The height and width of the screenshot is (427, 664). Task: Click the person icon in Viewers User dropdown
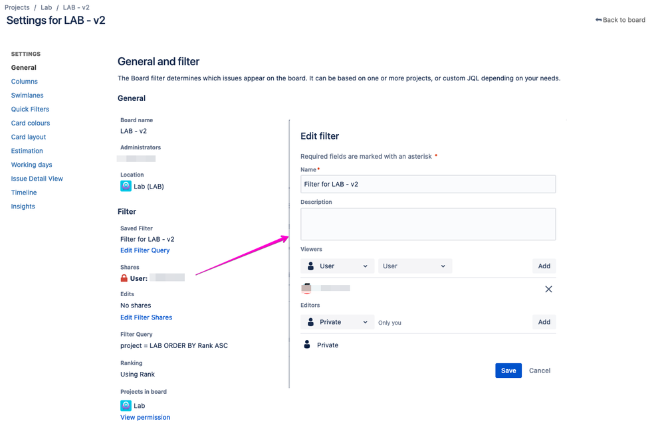[310, 266]
